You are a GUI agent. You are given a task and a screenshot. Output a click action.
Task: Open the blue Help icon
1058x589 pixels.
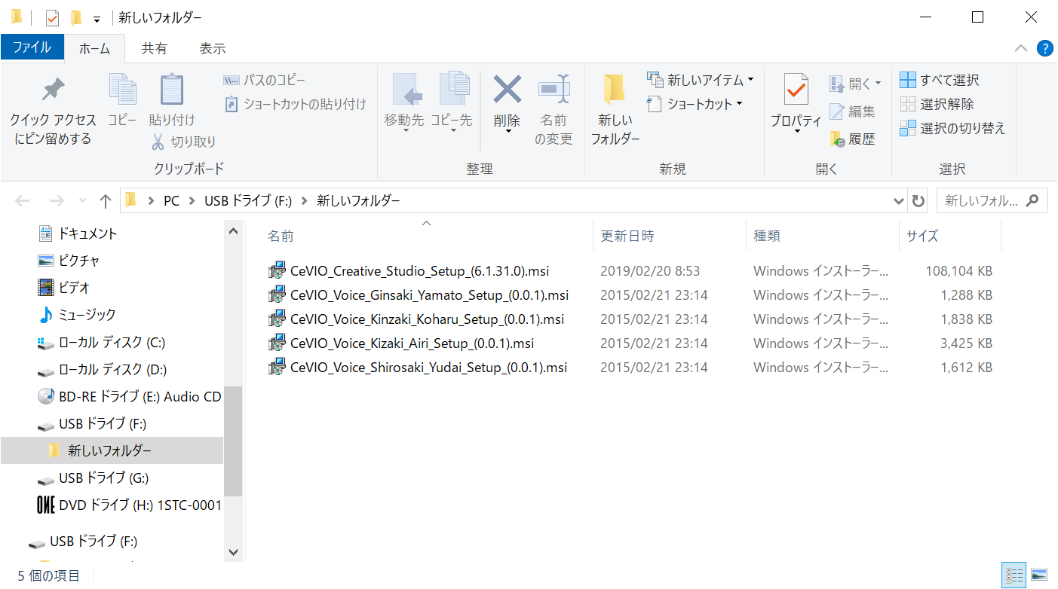click(1044, 48)
